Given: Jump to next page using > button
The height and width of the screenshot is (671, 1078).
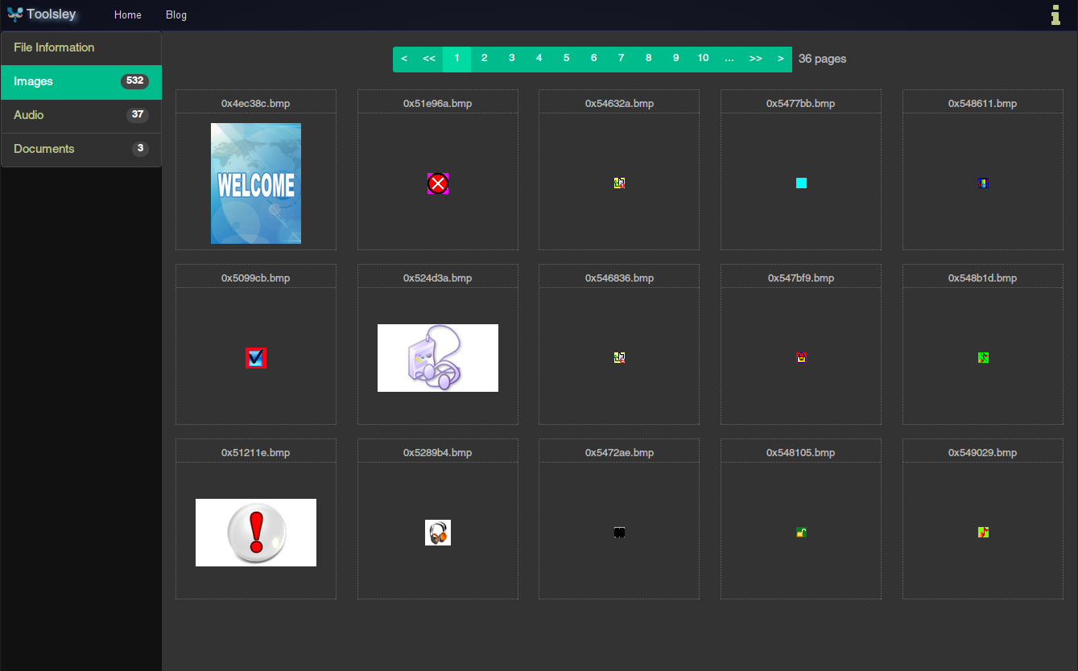Looking at the screenshot, I should click(781, 59).
